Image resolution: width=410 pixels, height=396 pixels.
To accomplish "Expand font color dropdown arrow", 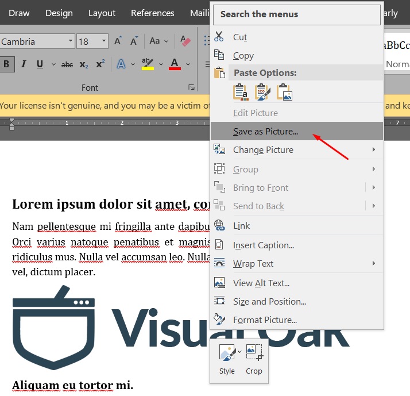I will (x=188, y=64).
